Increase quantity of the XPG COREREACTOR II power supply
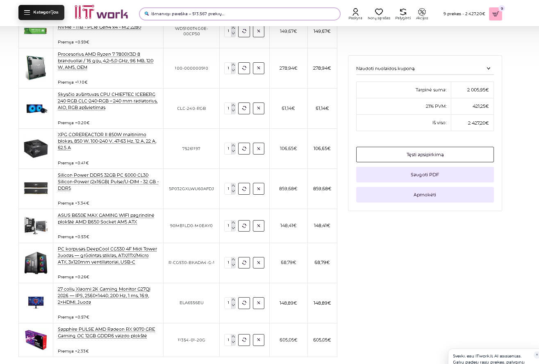The height and width of the screenshot is (364, 539). click(234, 146)
